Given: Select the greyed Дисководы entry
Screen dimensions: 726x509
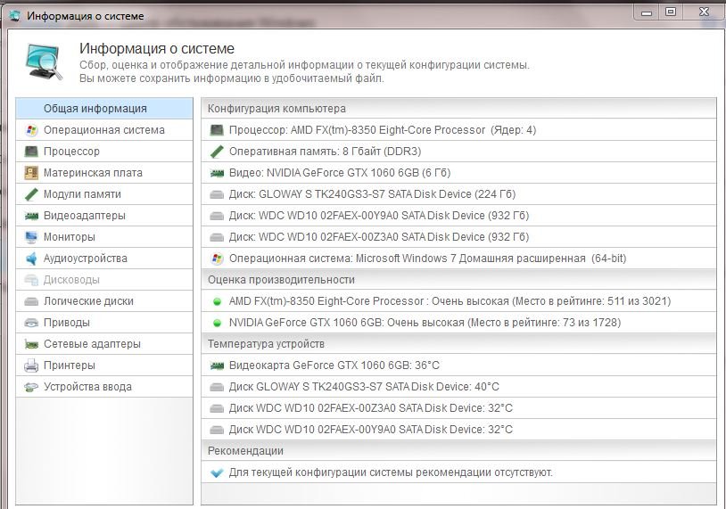Looking at the screenshot, I should 104,280.
